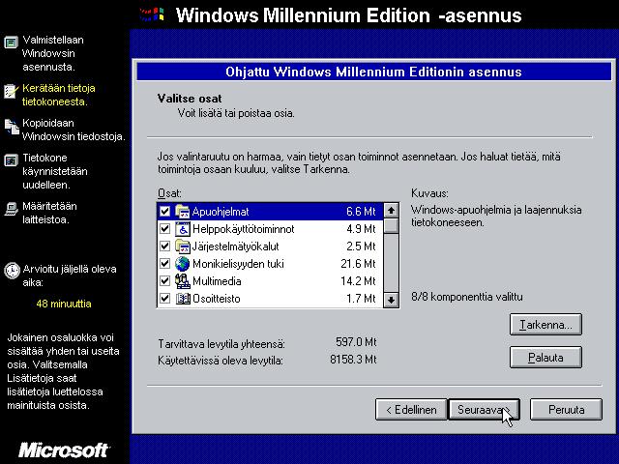Image resolution: width=619 pixels, height=464 pixels.
Task: Continue with the Seuraava button
Action: tap(484, 410)
